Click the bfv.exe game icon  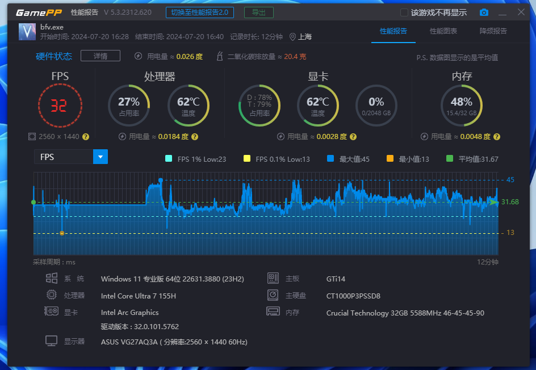(27, 32)
